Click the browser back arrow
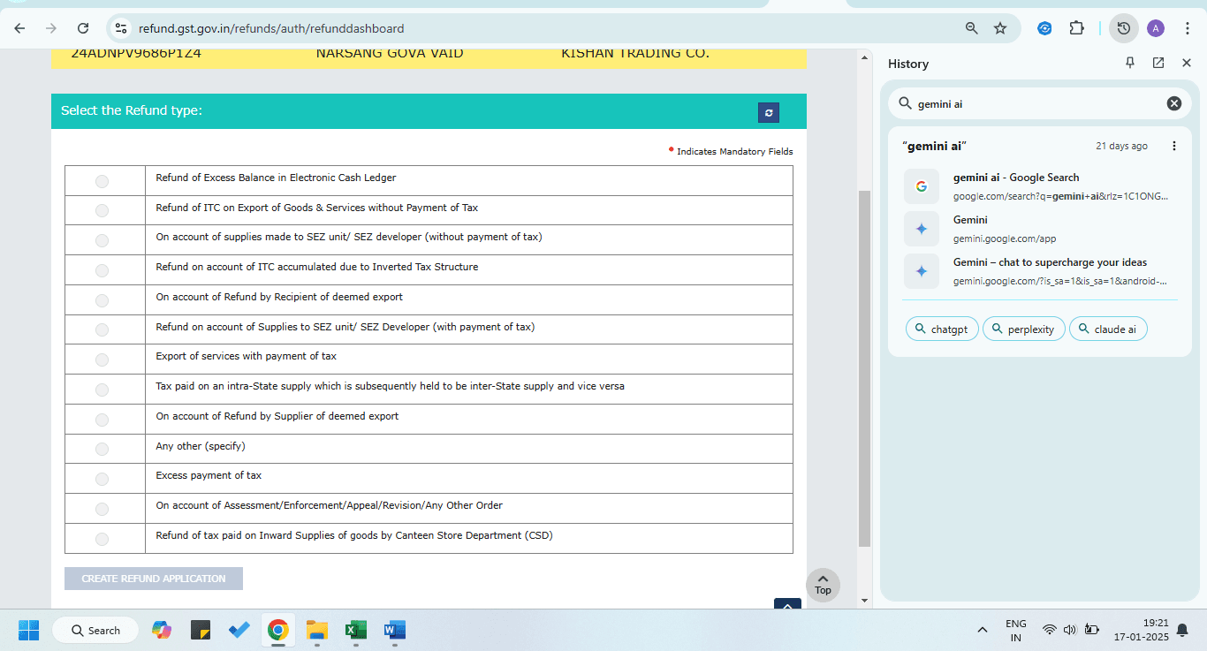Screen dimensions: 1207x651 [x=19, y=28]
